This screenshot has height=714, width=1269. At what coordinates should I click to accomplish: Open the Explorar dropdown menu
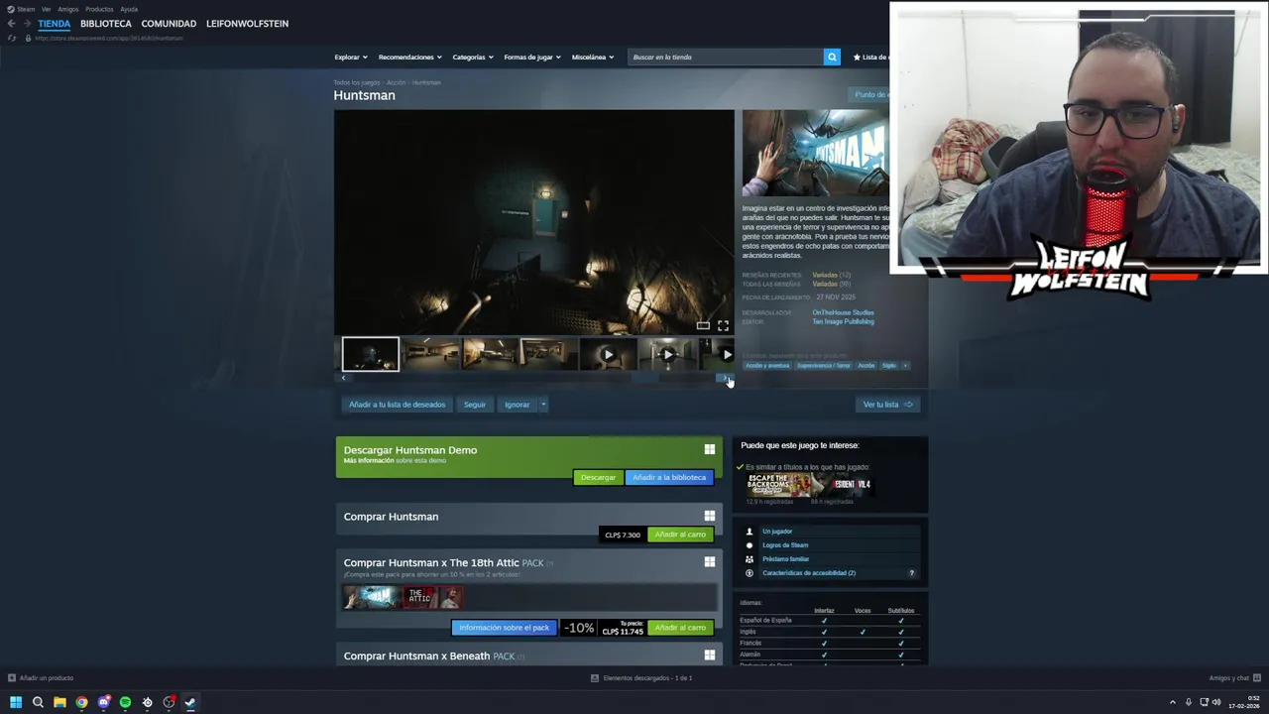351,57
